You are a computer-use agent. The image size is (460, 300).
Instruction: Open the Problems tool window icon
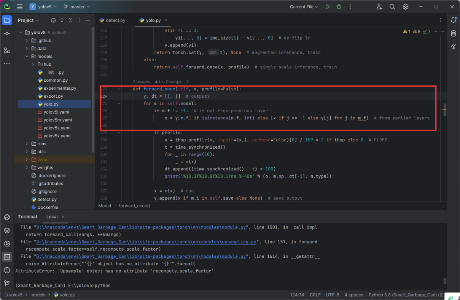point(7,270)
